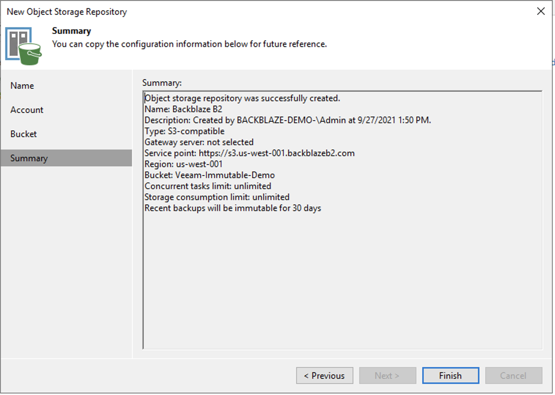Click the 'Object storage repository was successfully created' line
Viewport: 555px width, 395px height.
[242, 98]
